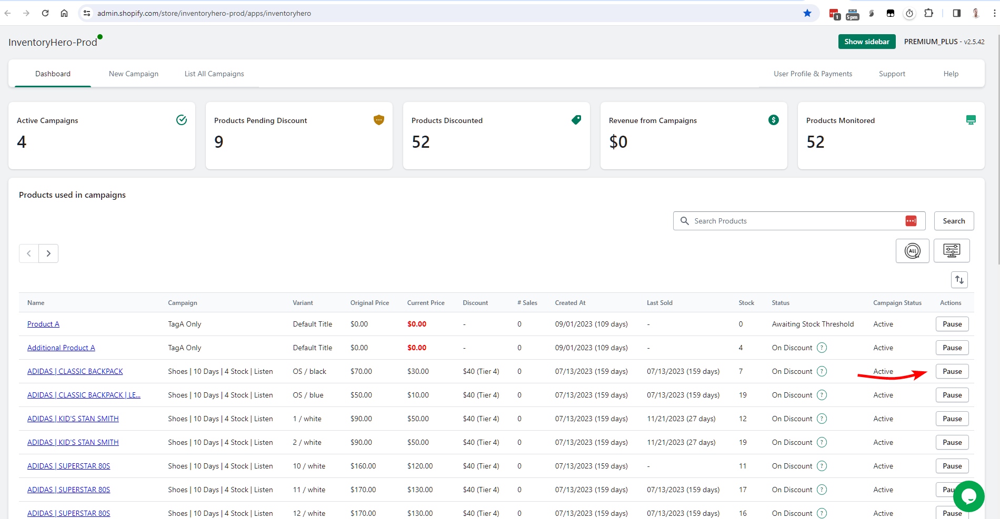Screen dimensions: 1000x519
Task: Click the Discount column header
Action: [x=475, y=303]
